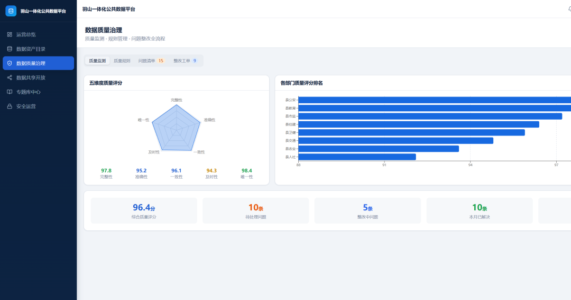571x300 pixels.
Task: Switch to the 质量监测 tab
Action: click(x=97, y=61)
